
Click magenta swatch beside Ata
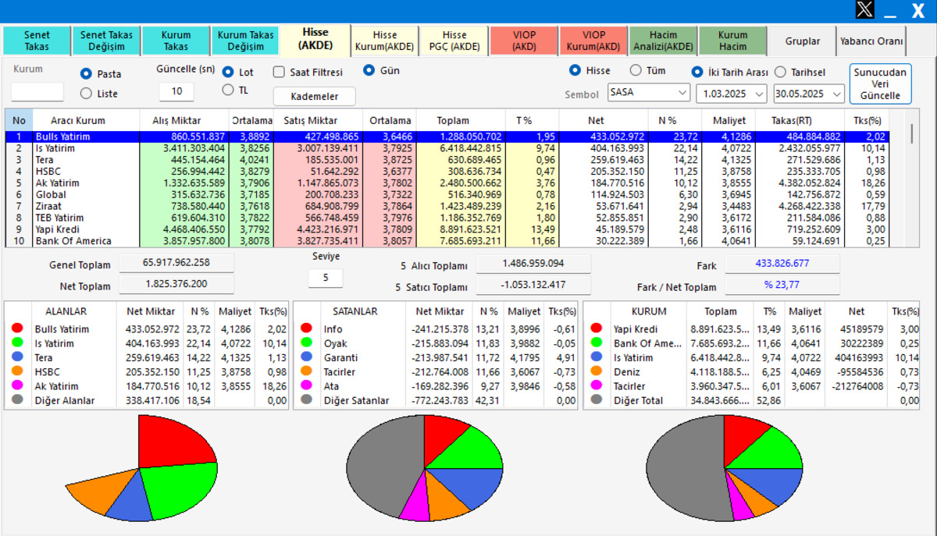[305, 385]
